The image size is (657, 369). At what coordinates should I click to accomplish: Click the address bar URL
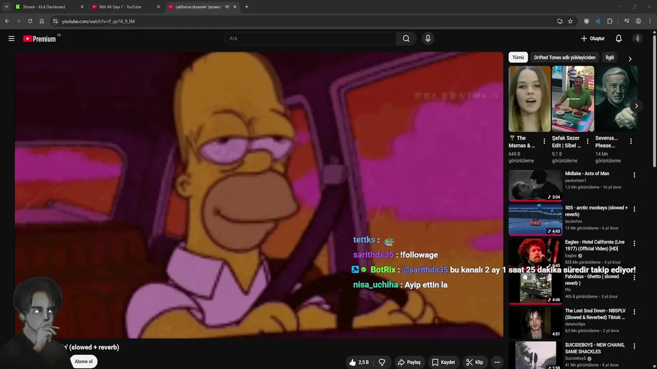(98, 21)
